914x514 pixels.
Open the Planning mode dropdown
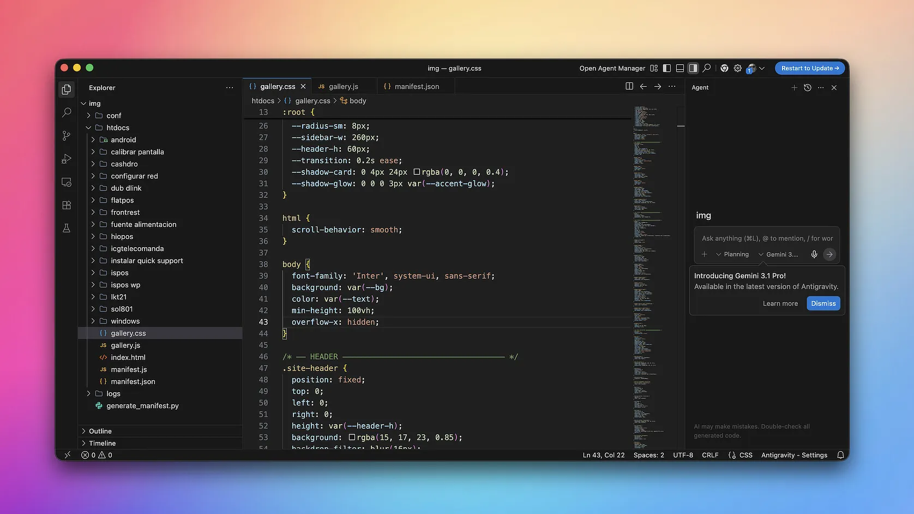click(732, 254)
